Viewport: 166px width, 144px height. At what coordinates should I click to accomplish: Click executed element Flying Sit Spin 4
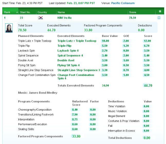pos(68,65)
